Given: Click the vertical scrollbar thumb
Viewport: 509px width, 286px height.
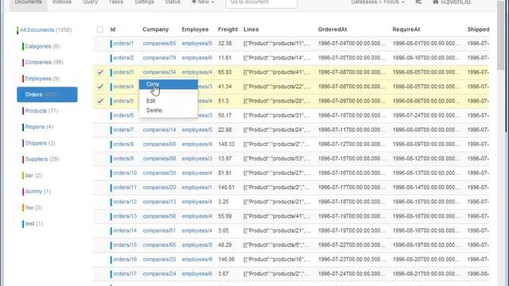Looking at the screenshot, I should (x=500, y=35).
